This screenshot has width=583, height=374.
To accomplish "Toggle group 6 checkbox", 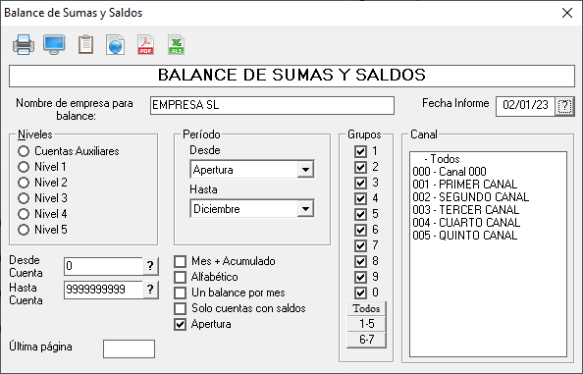I will (x=360, y=230).
